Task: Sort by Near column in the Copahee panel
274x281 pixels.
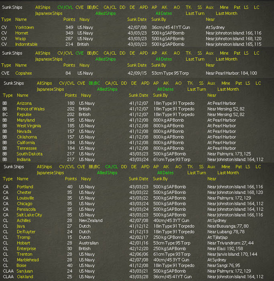Action: tap(210, 65)
